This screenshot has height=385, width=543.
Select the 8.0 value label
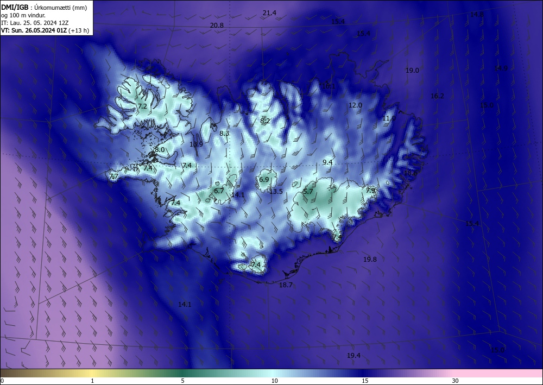pyautogui.click(x=160, y=149)
